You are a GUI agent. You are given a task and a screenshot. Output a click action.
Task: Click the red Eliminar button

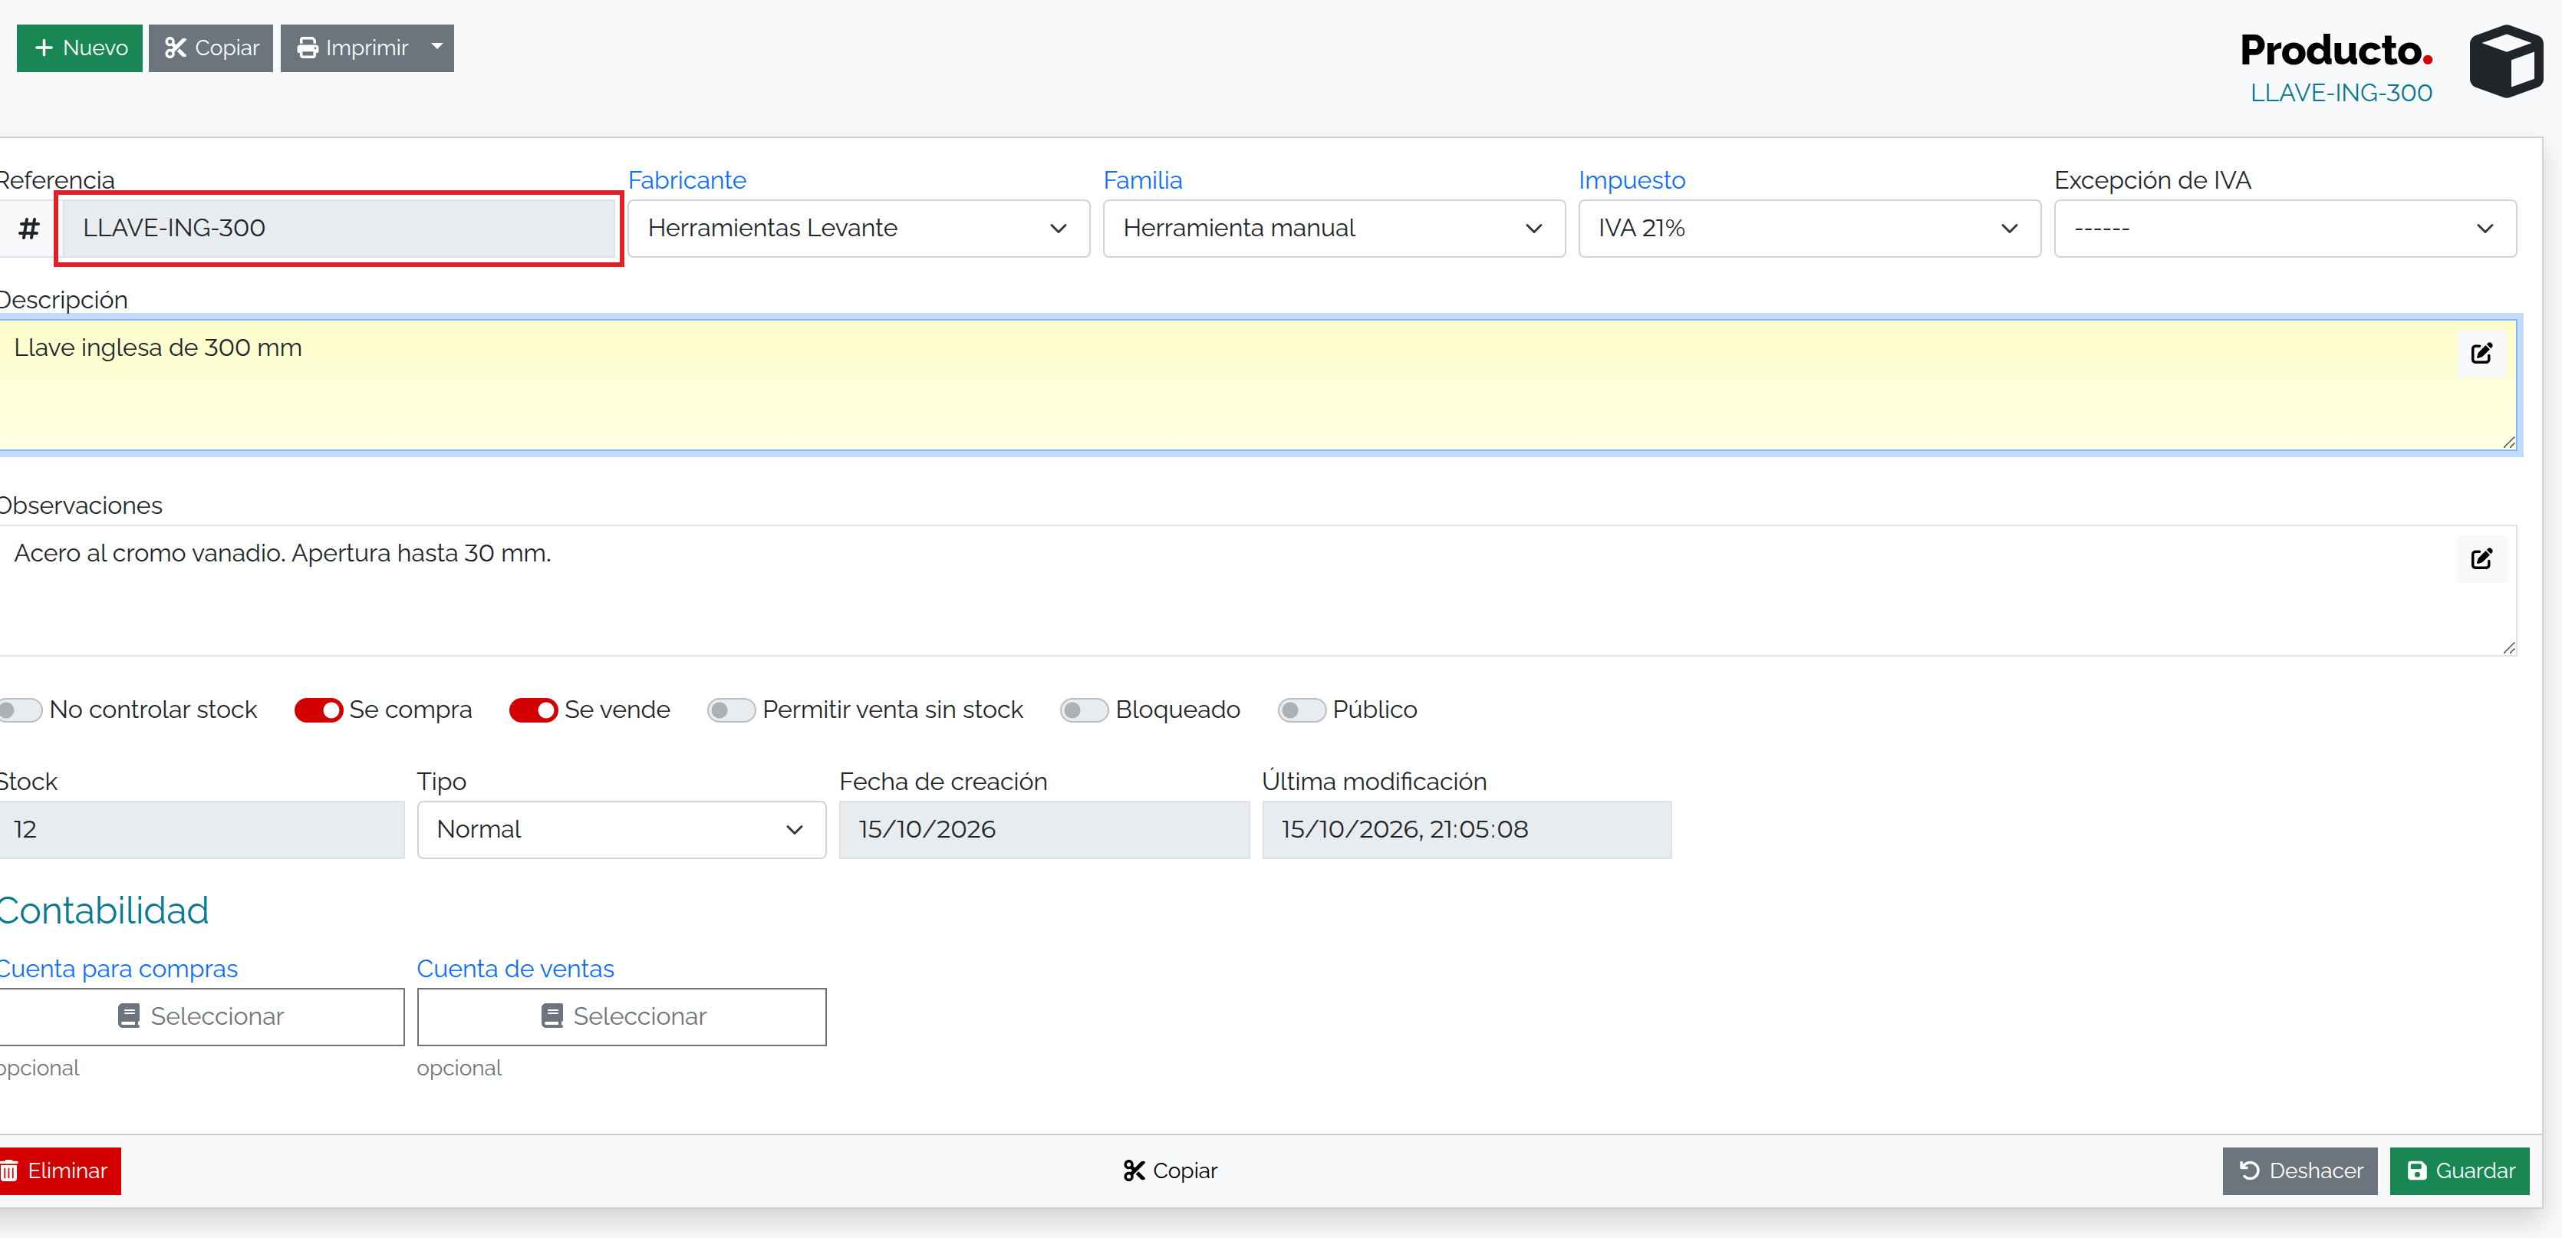coord(60,1171)
